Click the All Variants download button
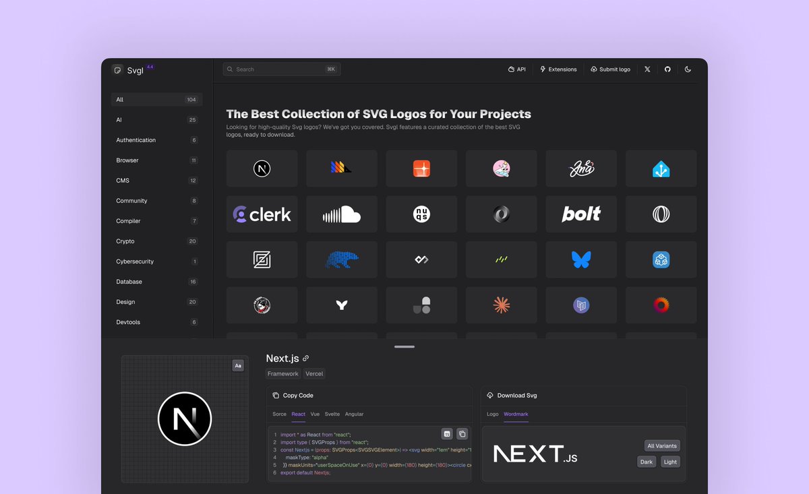Viewport: 809px width, 494px height. [662, 445]
